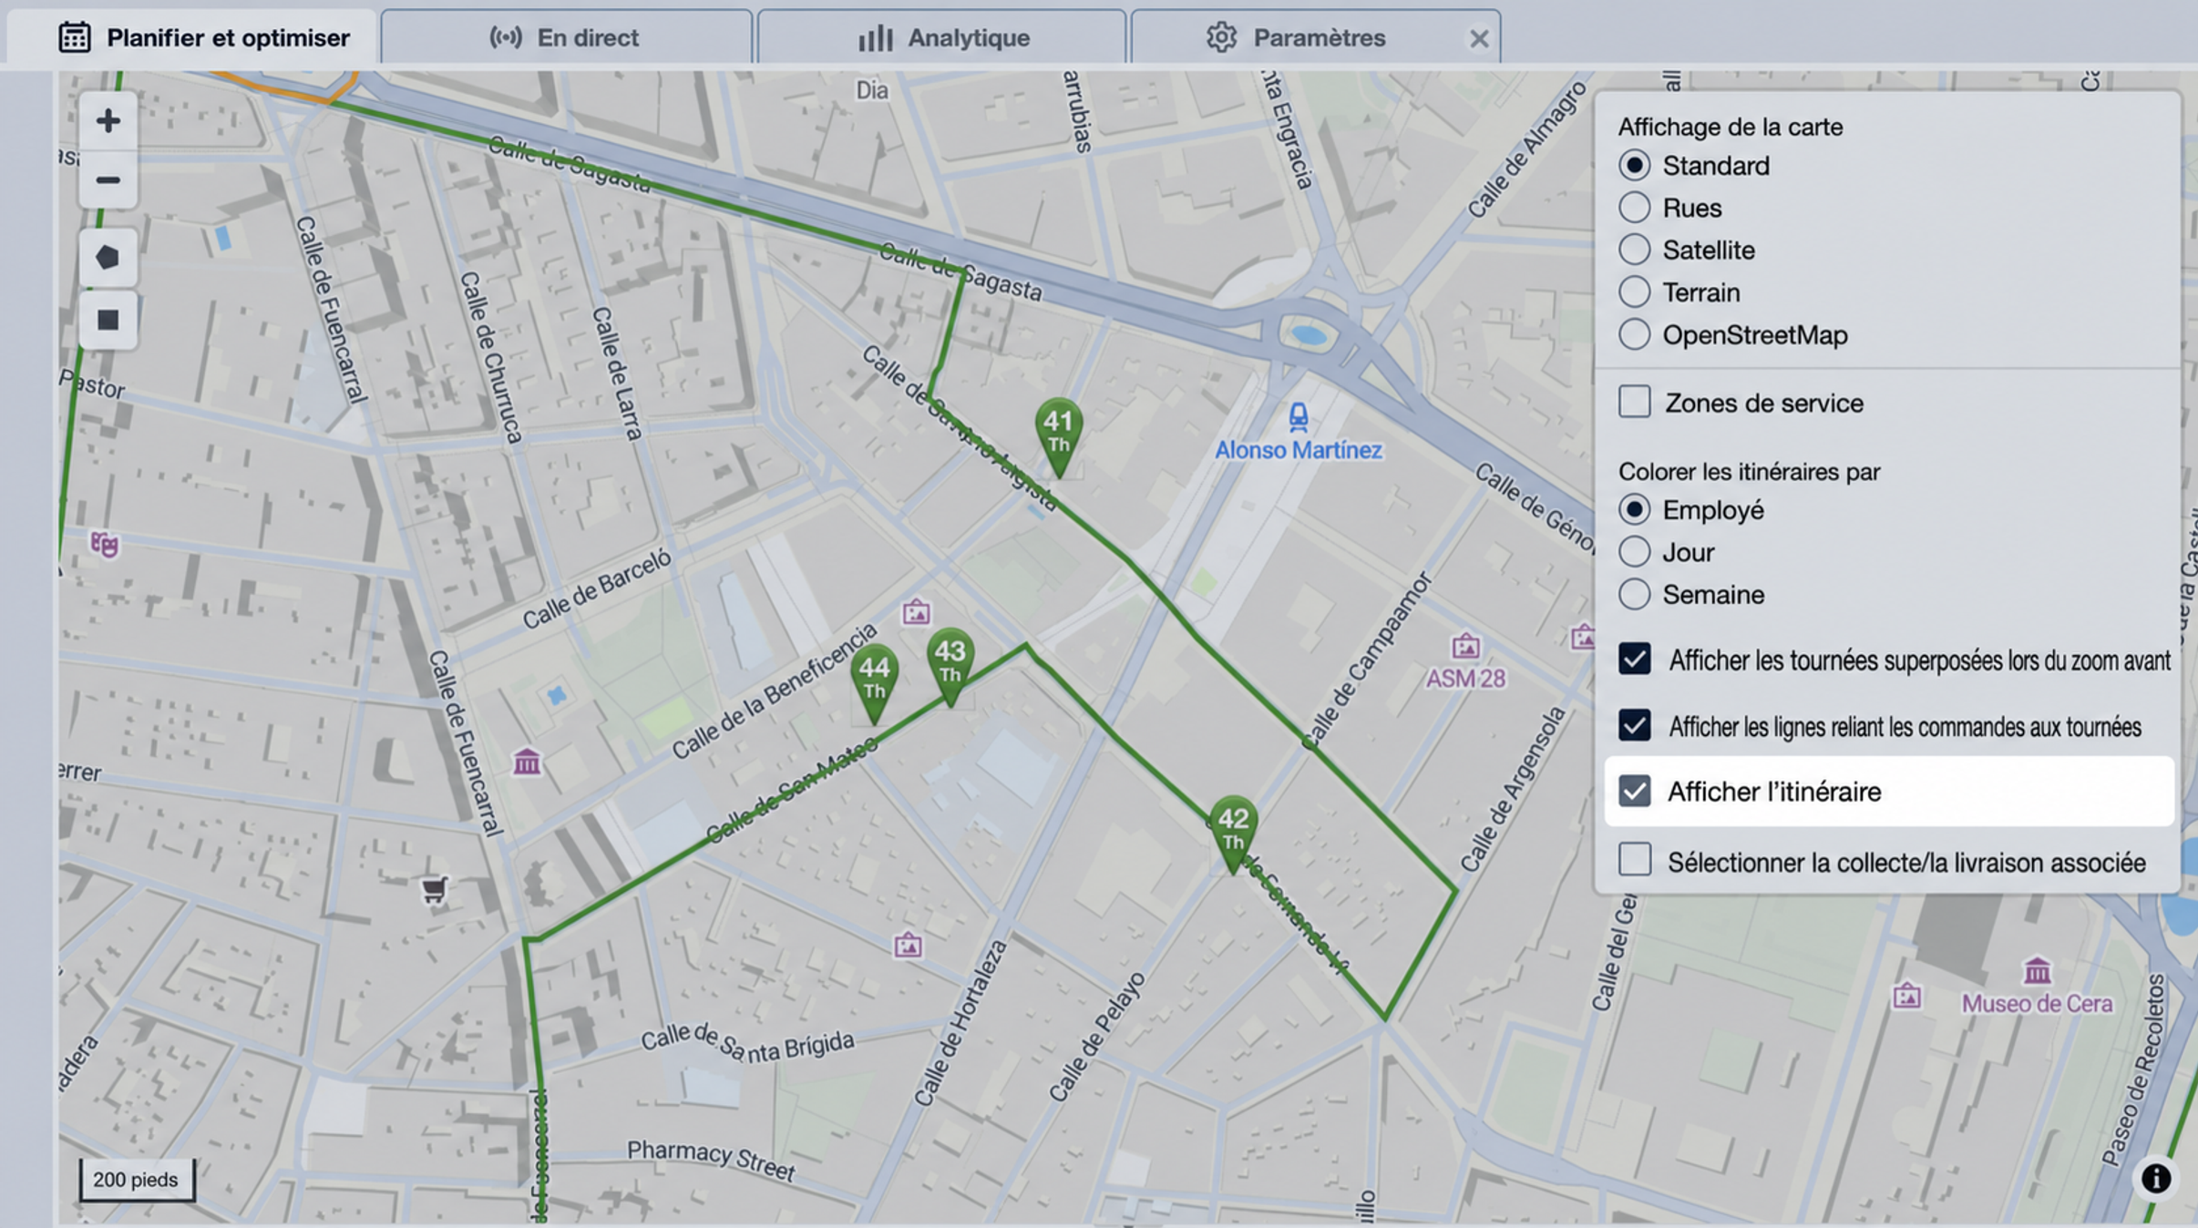Click map stop marker 41 Th
The width and height of the screenshot is (2198, 1228).
(1058, 436)
